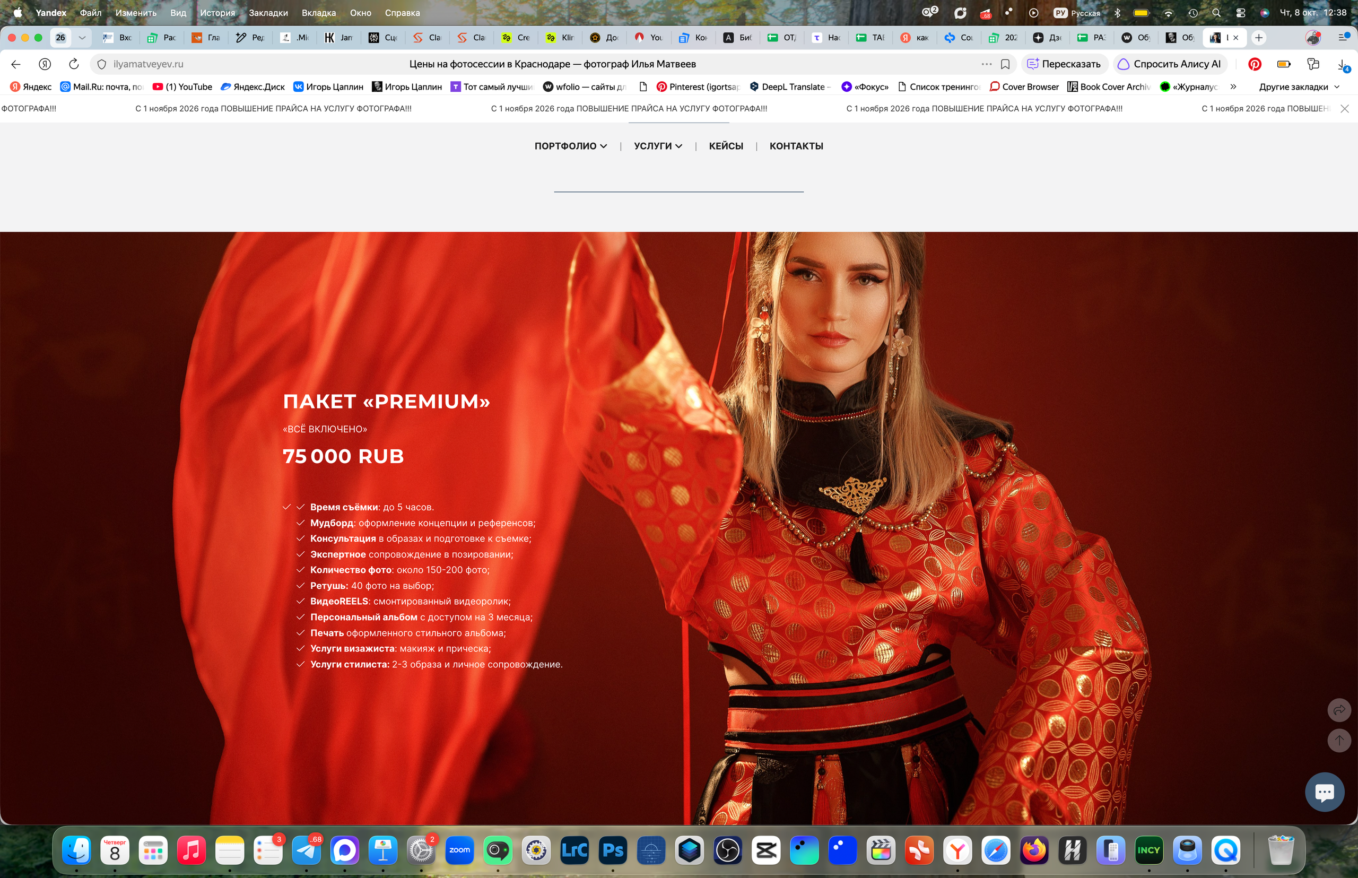Open the Wi-Fi status menu

click(x=1168, y=13)
